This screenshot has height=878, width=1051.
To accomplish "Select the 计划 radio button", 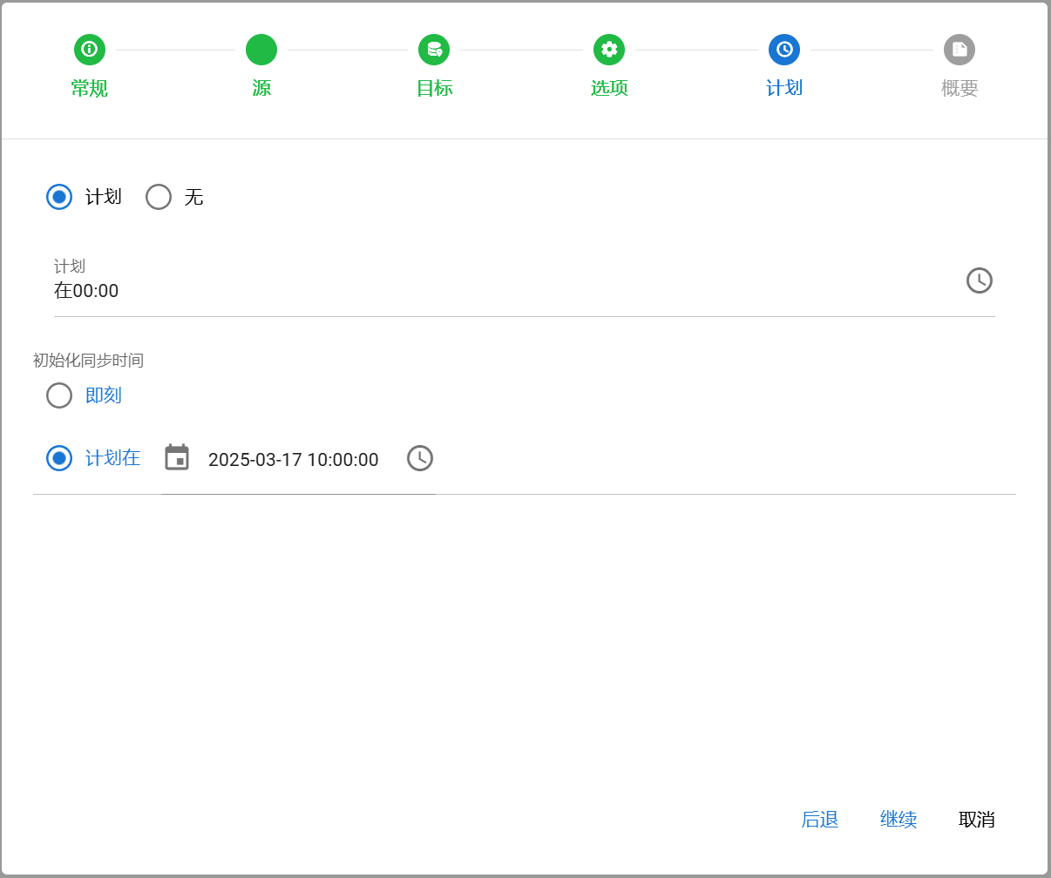I will click(59, 197).
